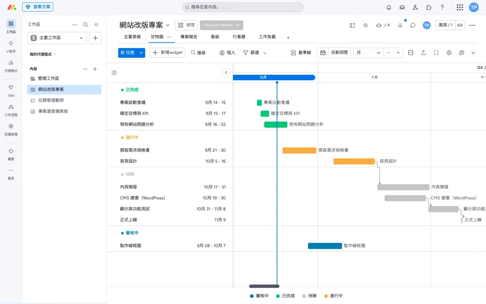The height and width of the screenshot is (304, 486).
Task: Toggle 自動調整 auto-fit
Action: coord(334,53)
